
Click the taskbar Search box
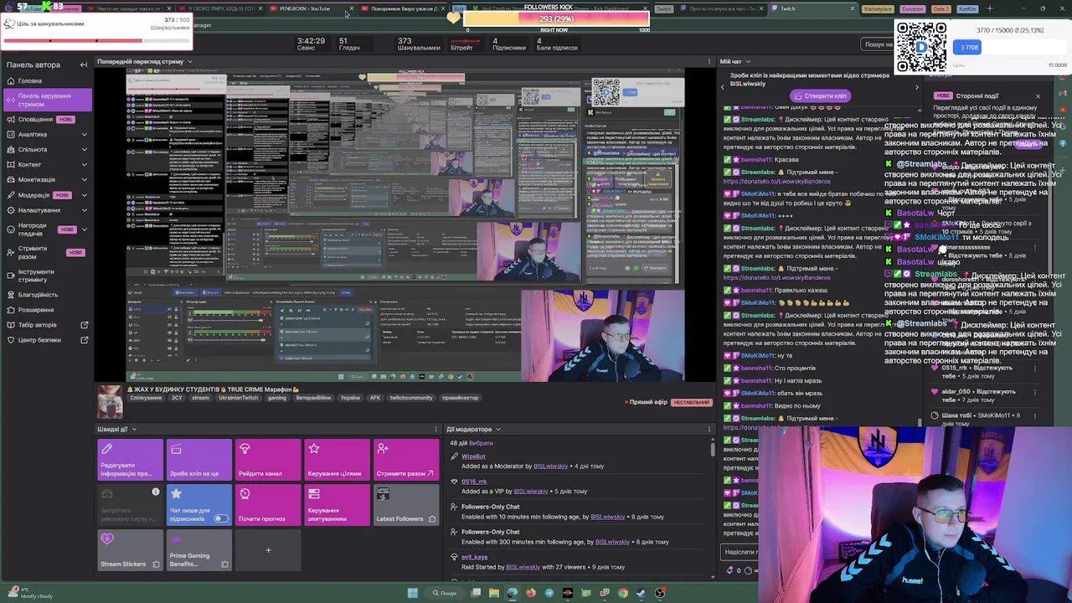[446, 593]
